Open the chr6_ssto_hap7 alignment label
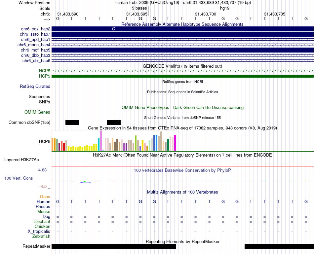Screen dimensions: 314x254 tap(35, 34)
